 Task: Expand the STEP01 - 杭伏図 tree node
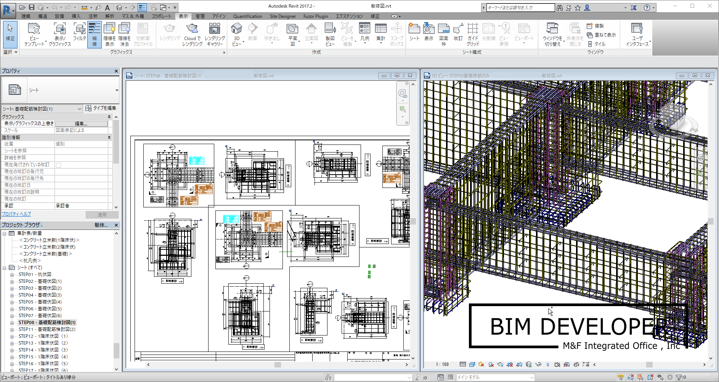point(12,274)
